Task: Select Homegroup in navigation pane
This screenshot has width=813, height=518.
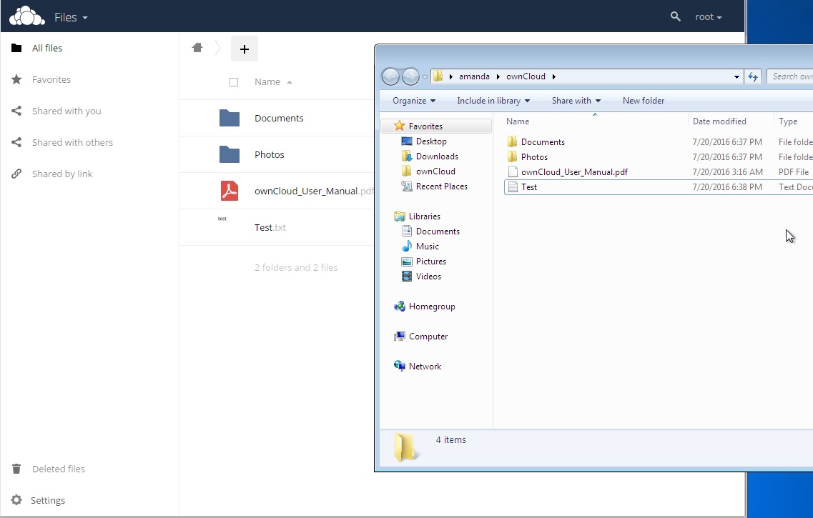Action: pos(431,307)
